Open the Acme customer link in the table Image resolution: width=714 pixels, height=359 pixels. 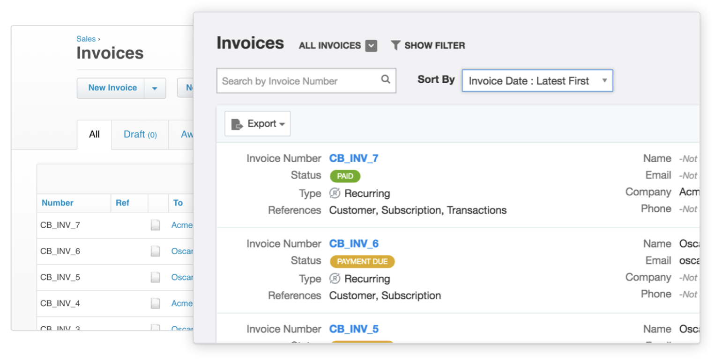tap(182, 225)
